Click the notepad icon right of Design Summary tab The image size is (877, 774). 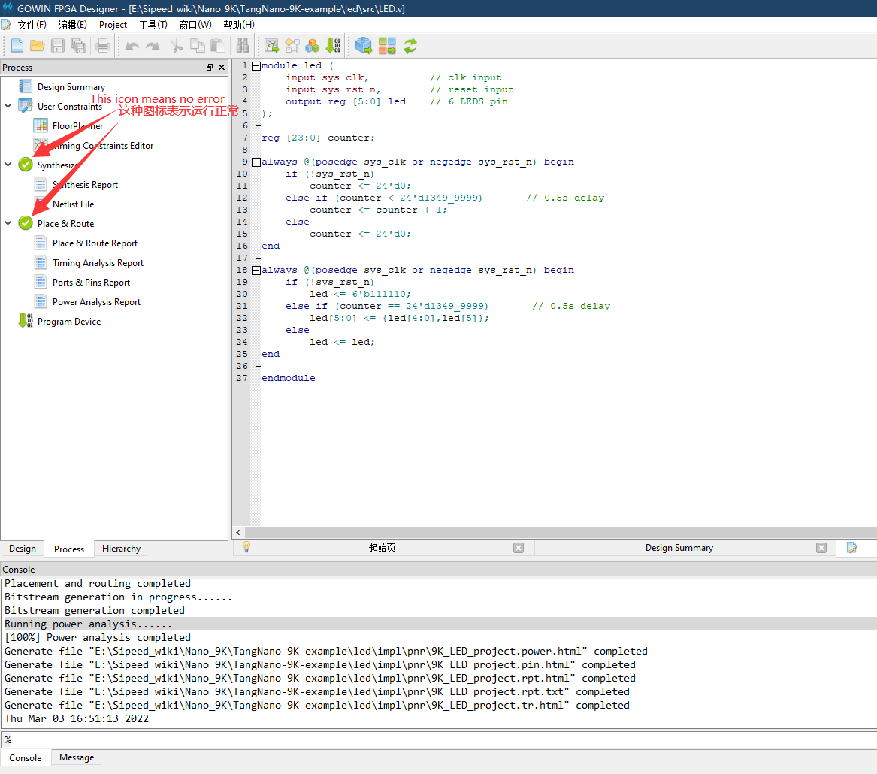click(852, 548)
